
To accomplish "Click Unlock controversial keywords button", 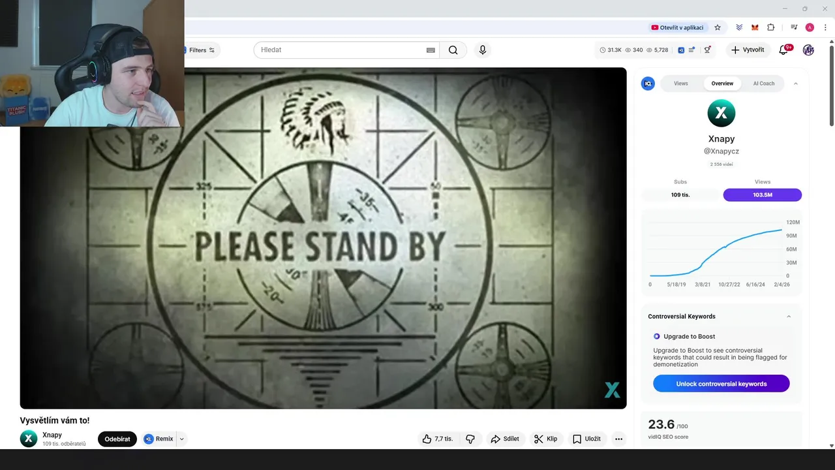I will (721, 384).
